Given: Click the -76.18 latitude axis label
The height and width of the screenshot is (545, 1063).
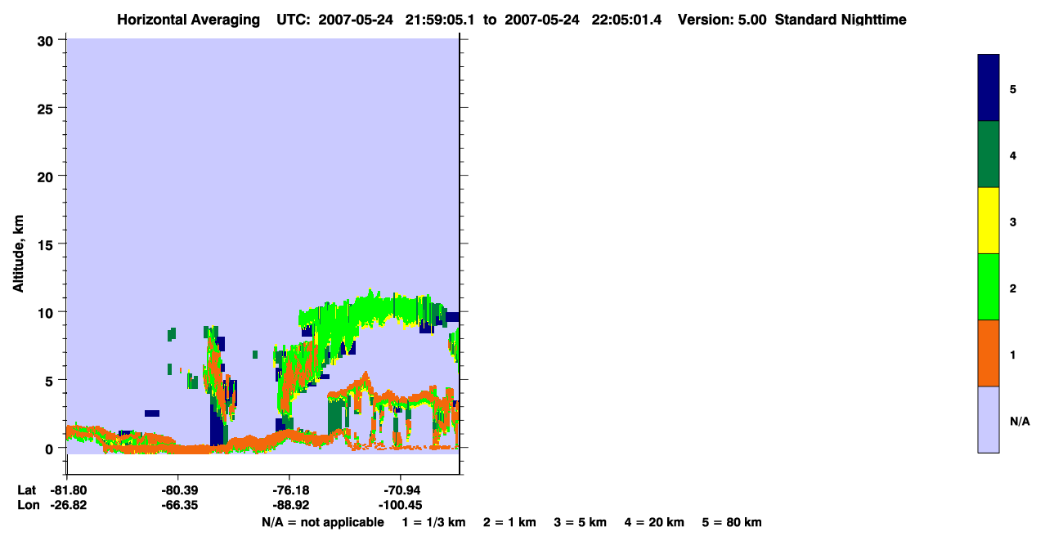Looking at the screenshot, I should [289, 490].
